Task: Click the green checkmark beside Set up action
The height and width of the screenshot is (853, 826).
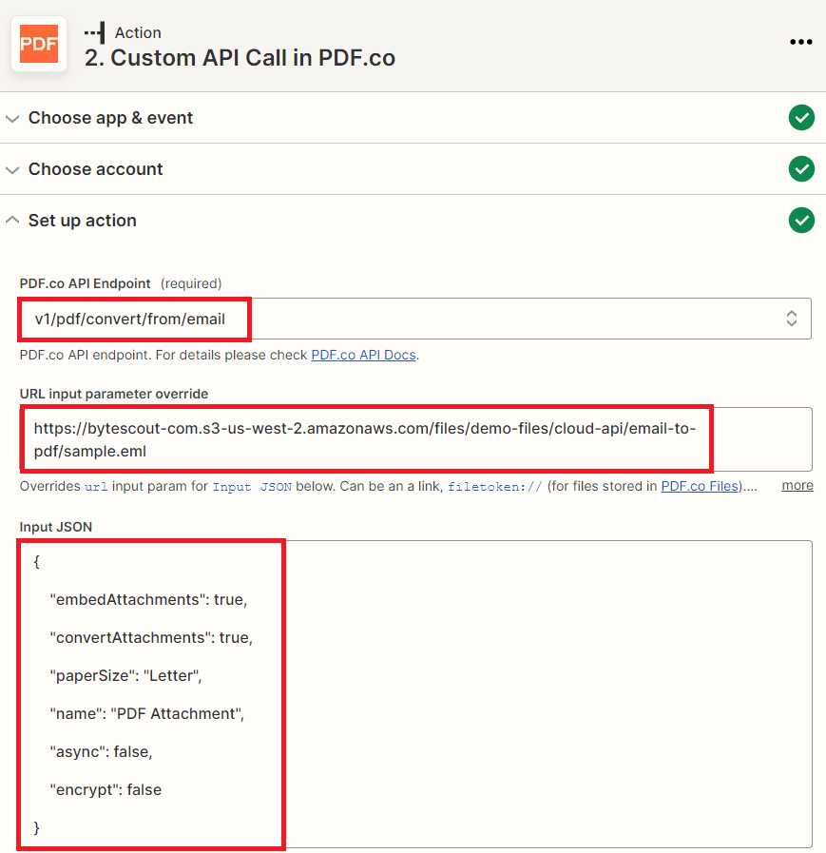Action: coord(801,220)
